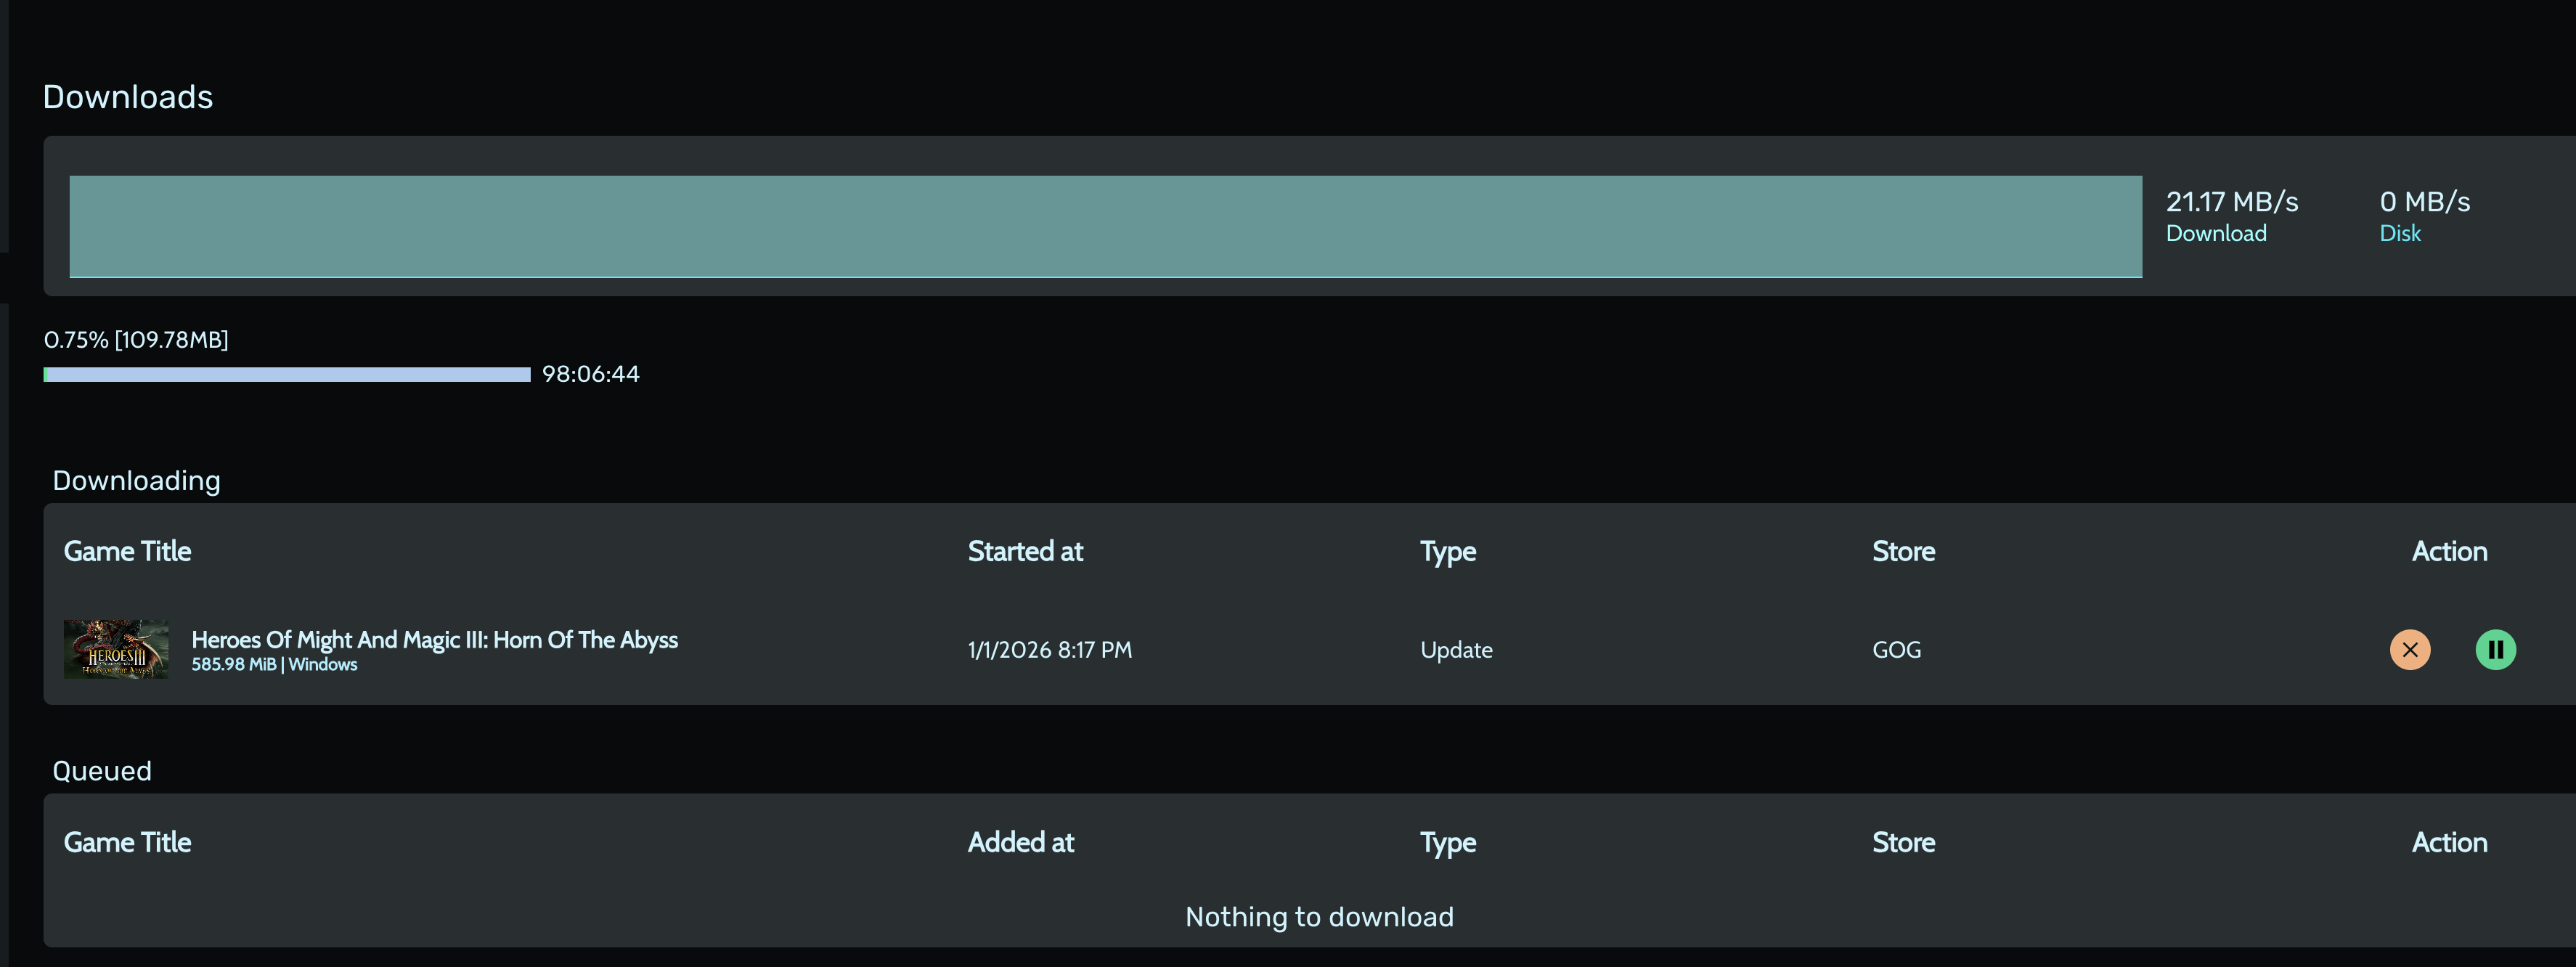Select the 0 MB/s Disk speed label

2424,216
